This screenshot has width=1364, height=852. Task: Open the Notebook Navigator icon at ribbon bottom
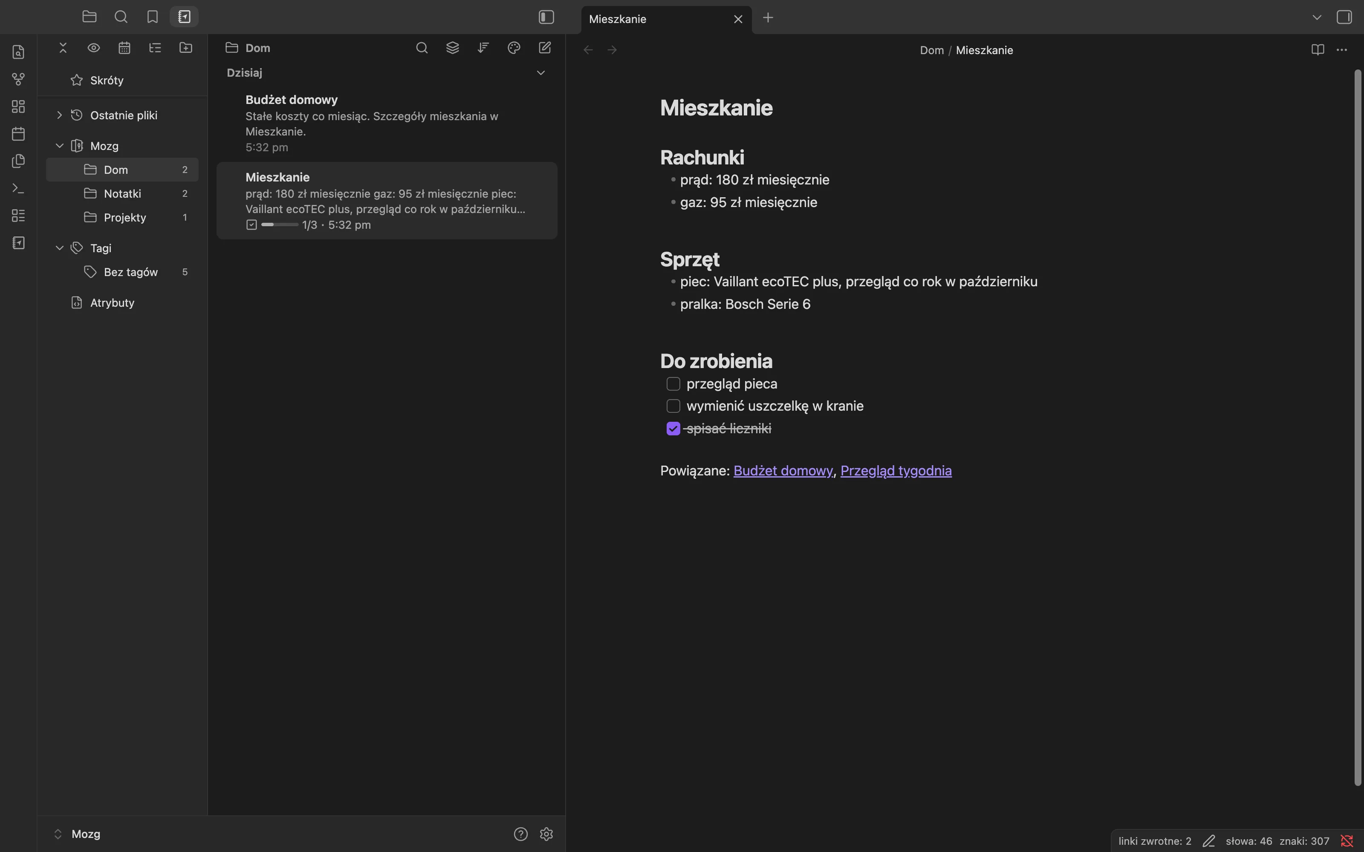19,243
